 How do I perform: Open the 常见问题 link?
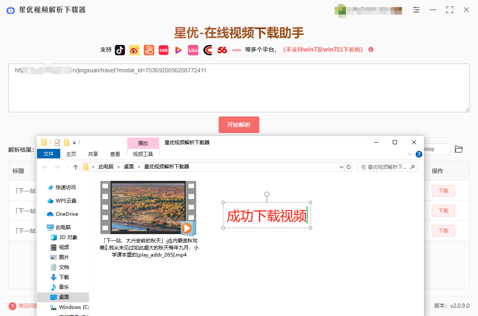(27, 306)
